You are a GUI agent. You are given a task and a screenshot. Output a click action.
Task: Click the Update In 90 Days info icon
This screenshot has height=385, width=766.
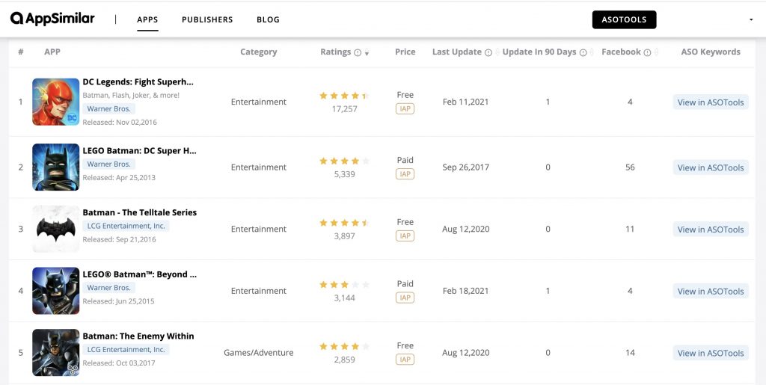583,52
